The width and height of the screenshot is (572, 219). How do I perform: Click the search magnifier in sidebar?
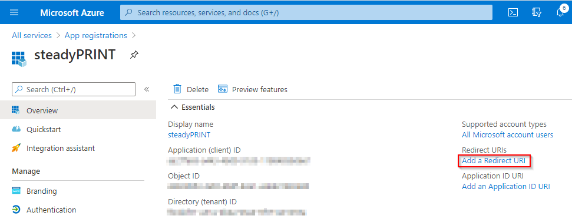(x=19, y=89)
